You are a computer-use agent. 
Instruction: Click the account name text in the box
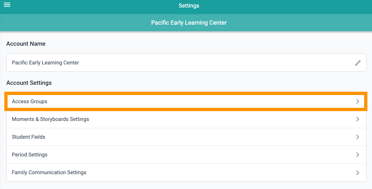coord(45,63)
